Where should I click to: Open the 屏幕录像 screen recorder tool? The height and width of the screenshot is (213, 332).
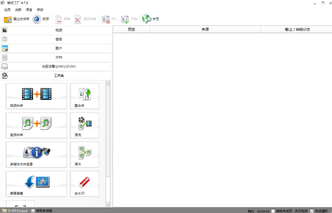coord(36,184)
